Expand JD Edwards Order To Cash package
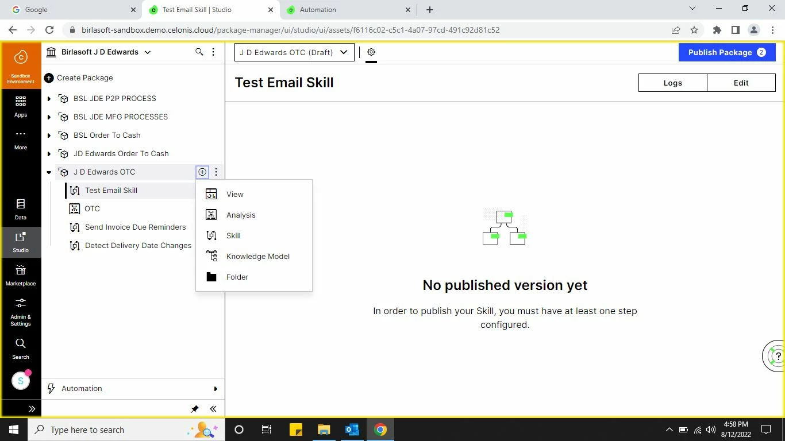 click(49, 154)
